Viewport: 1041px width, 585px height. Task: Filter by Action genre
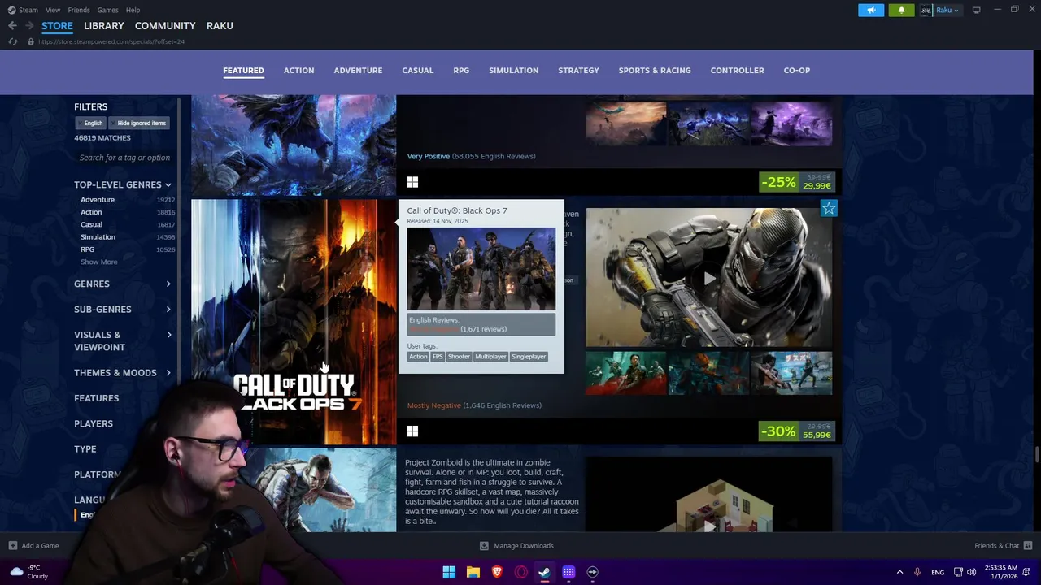coord(91,212)
